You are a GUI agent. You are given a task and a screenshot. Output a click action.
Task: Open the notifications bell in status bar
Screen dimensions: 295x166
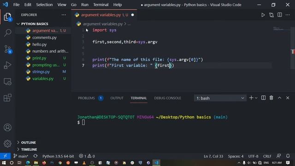click(x=288, y=156)
